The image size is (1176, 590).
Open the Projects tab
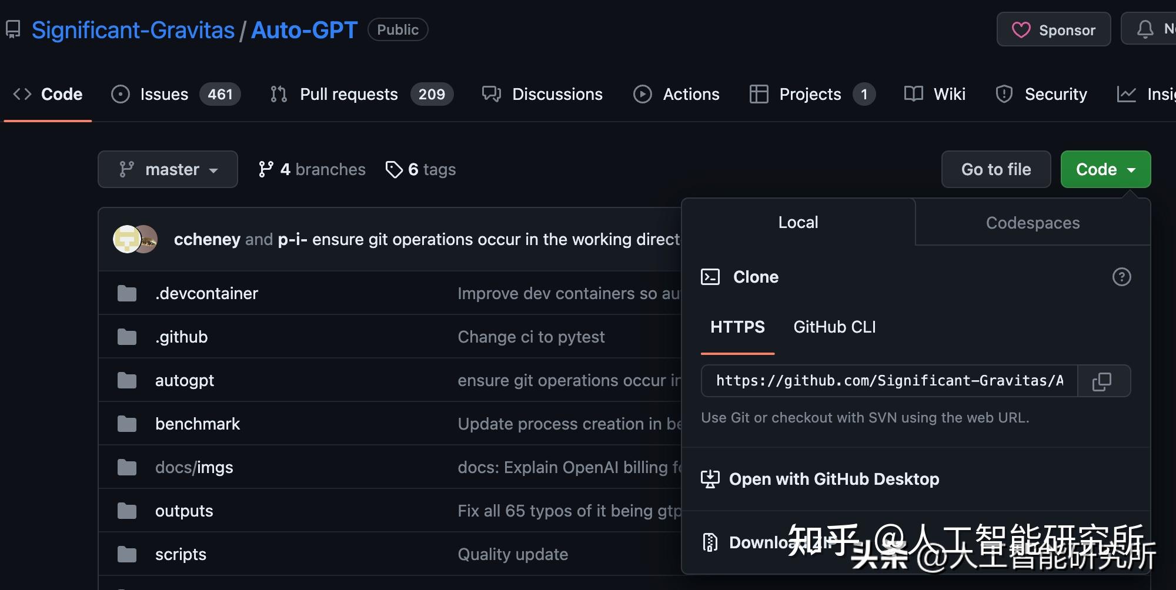[812, 94]
